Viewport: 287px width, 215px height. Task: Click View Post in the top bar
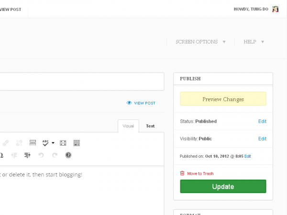coord(11,10)
